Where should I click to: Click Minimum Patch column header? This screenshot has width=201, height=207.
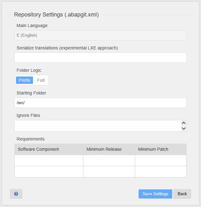153,149
